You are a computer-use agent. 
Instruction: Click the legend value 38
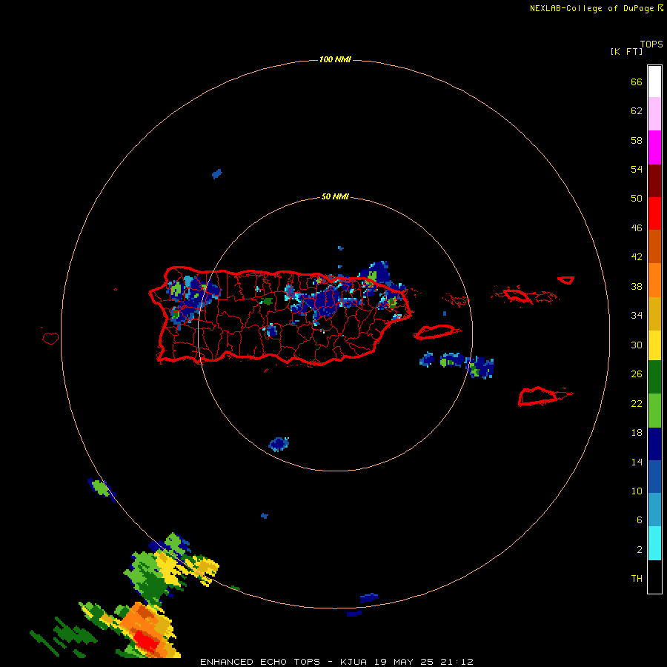point(637,286)
